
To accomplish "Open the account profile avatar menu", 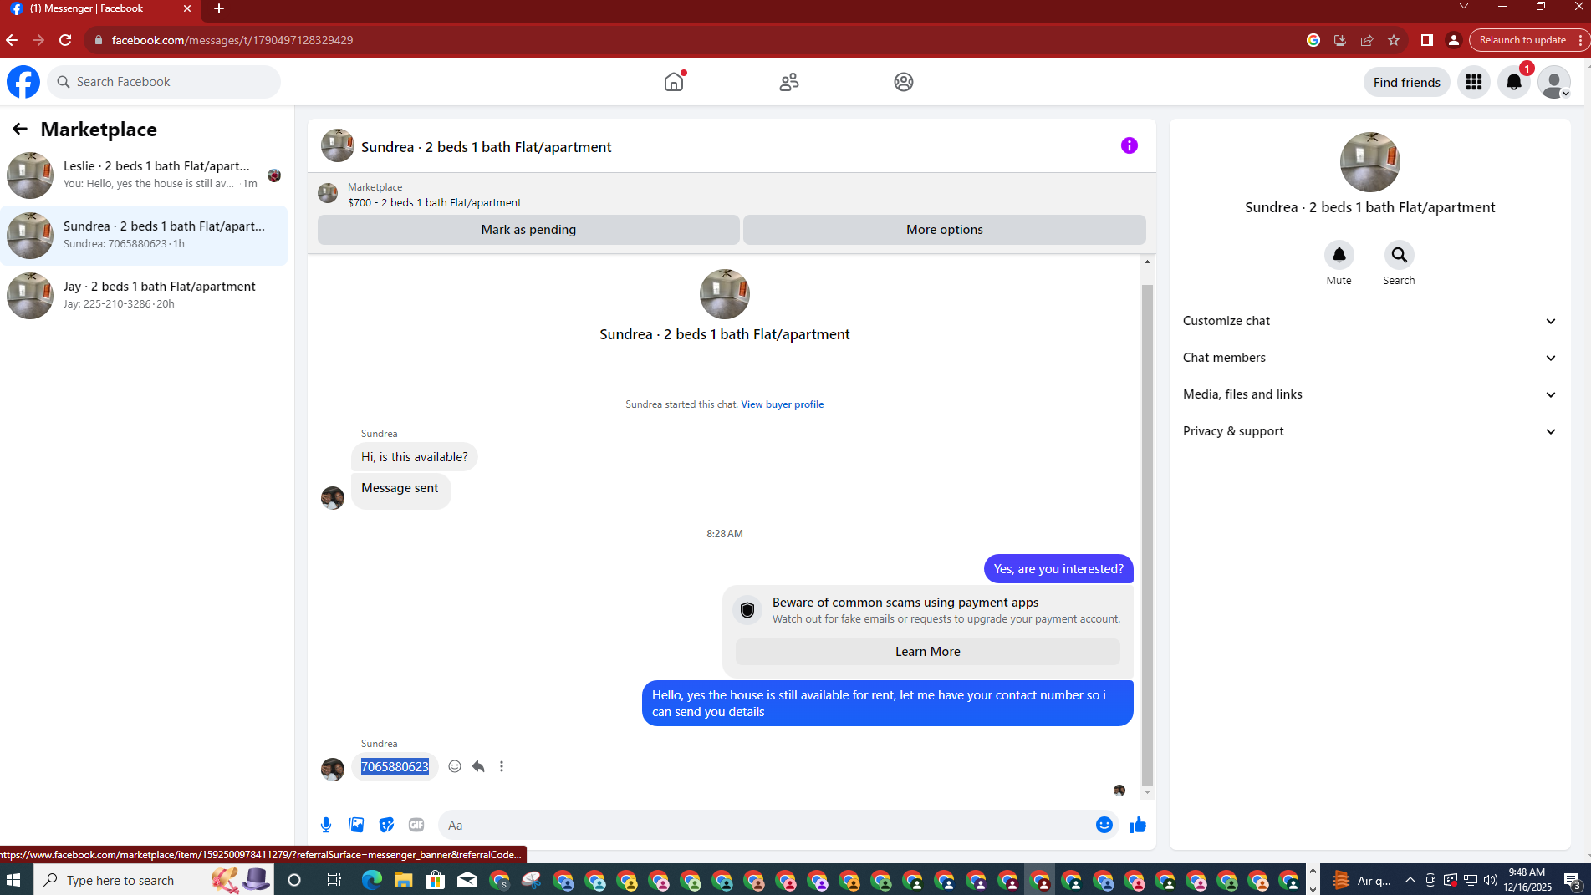I will (1554, 82).
